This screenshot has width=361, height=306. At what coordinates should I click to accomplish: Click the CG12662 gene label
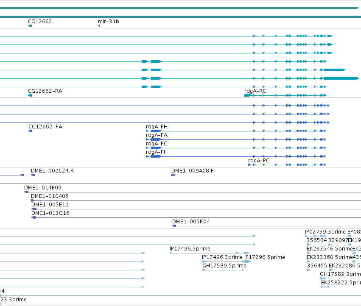point(40,22)
